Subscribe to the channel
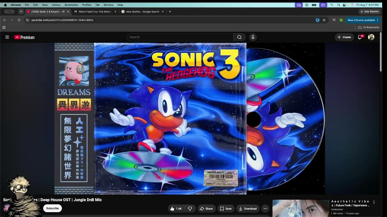The width and height of the screenshot is (387, 217). point(52,208)
